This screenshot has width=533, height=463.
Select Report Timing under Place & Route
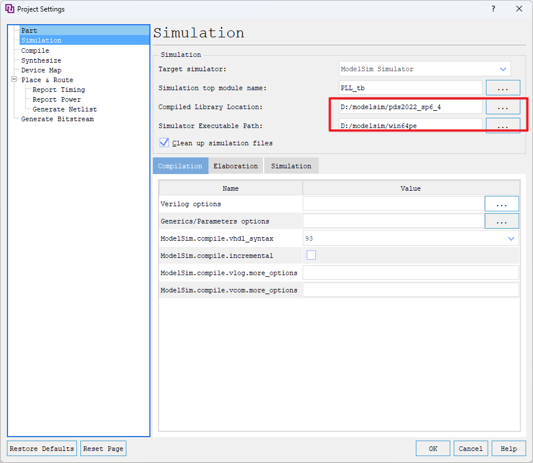(x=59, y=90)
